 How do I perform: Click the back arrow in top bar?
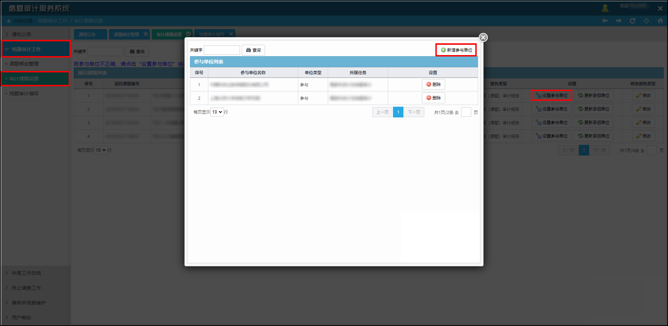point(605,21)
